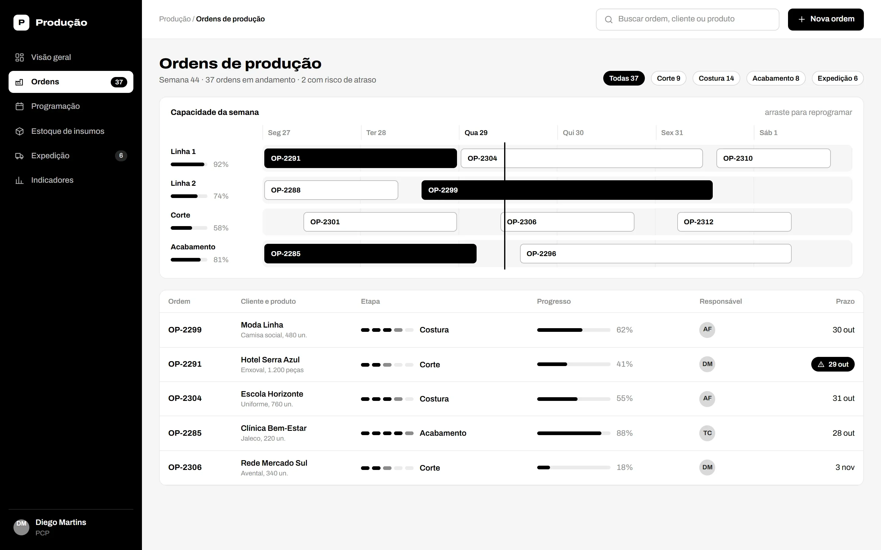Viewport: 881px width, 550px height.
Task: Click the Ordens factory icon
Action: [20, 82]
